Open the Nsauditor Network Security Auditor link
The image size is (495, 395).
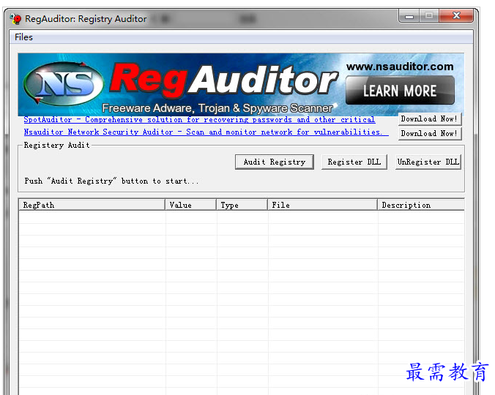[206, 132]
